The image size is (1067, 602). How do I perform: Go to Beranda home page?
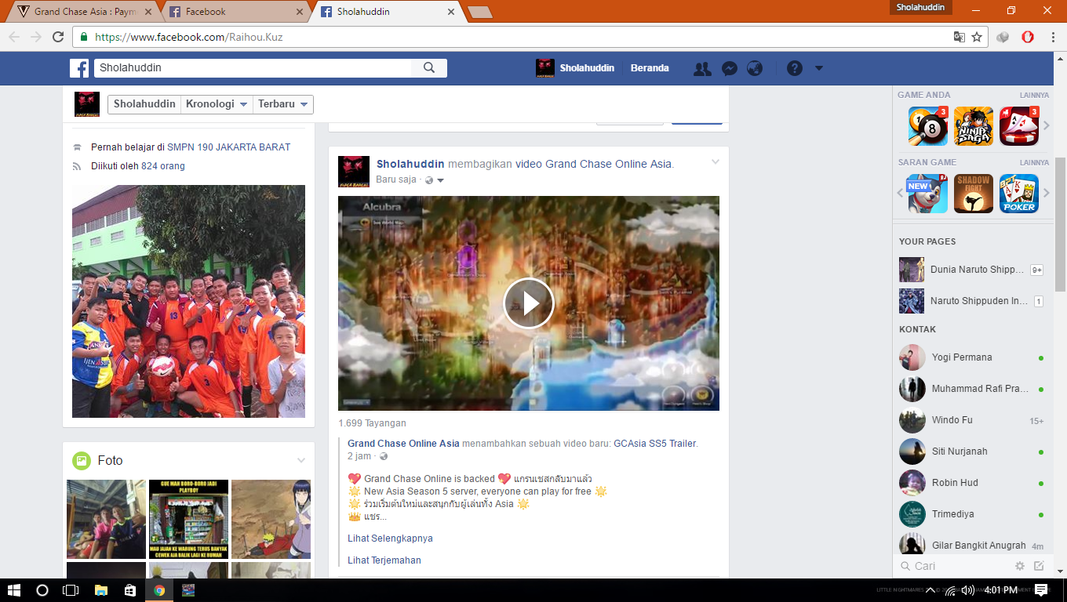click(x=650, y=68)
